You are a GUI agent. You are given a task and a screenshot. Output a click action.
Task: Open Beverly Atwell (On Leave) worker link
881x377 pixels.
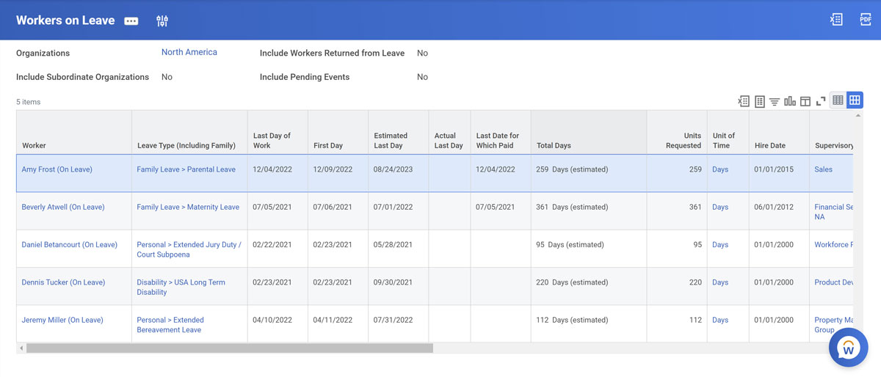click(x=63, y=207)
